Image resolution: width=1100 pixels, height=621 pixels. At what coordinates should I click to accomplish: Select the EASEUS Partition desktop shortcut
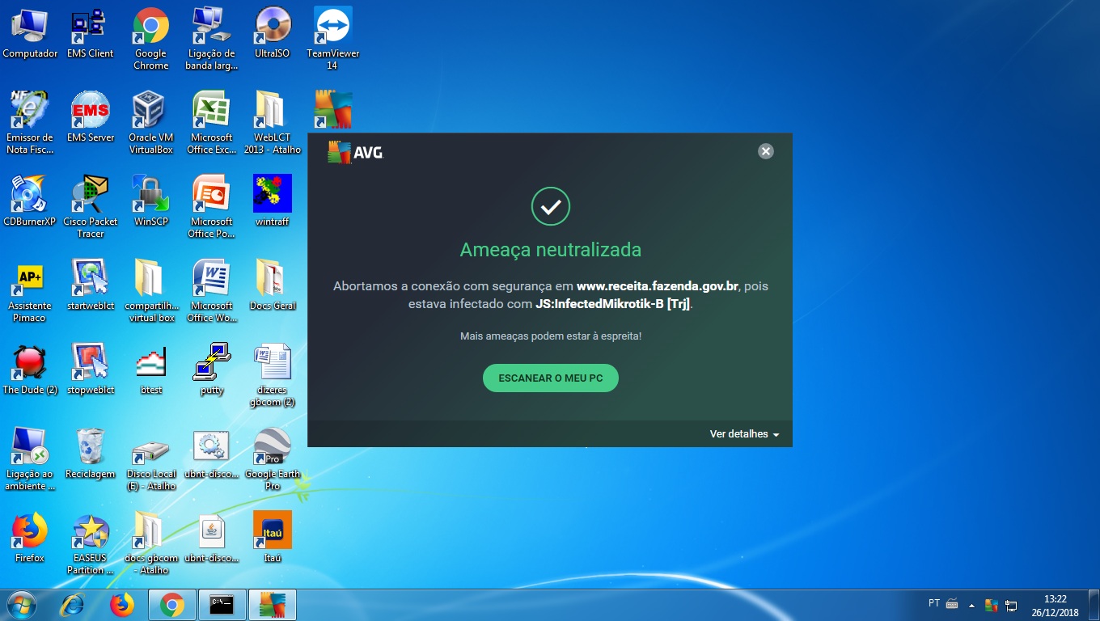click(90, 543)
